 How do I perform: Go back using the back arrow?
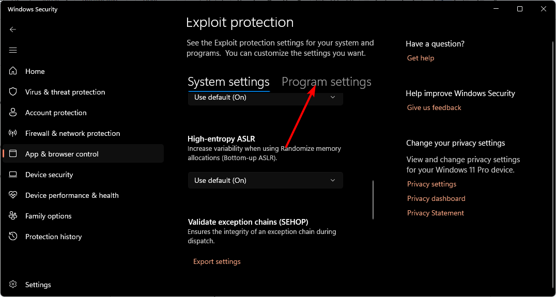pos(13,29)
